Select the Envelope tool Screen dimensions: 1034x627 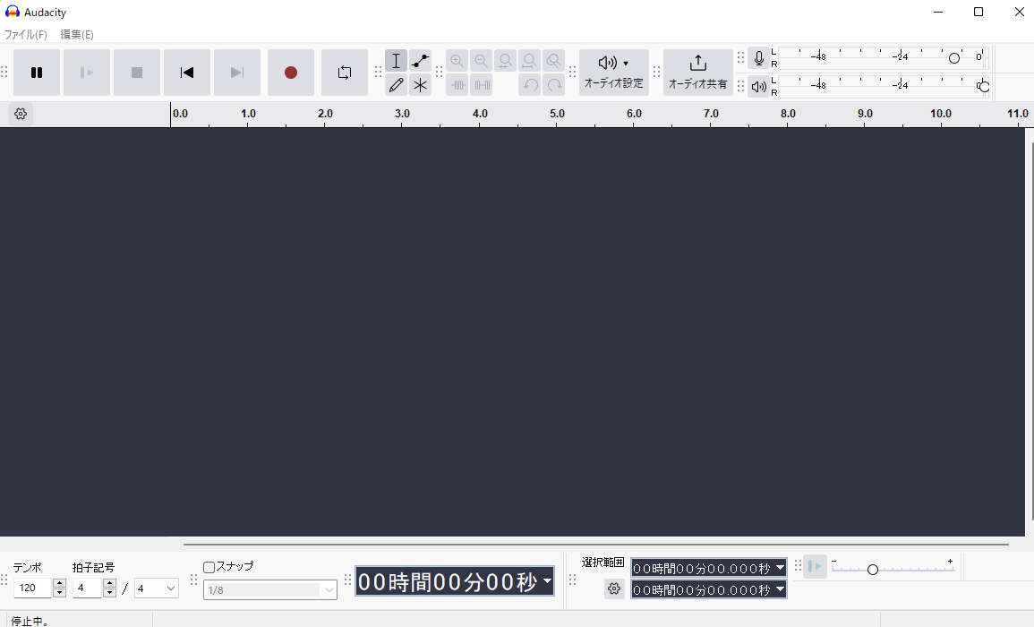click(419, 61)
